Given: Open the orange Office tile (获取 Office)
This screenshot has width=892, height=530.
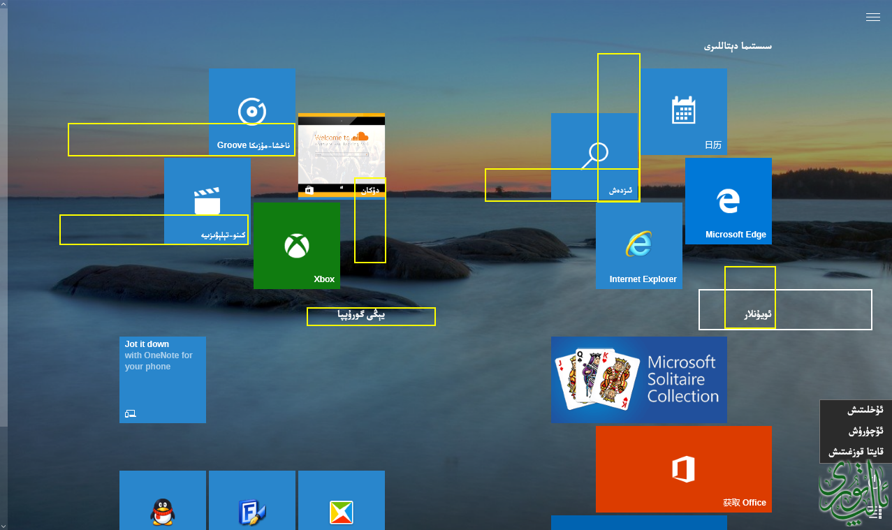Looking at the screenshot, I should (684, 469).
